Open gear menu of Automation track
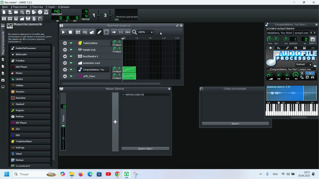The width and height of the screenshot is (319, 179). click(65, 63)
